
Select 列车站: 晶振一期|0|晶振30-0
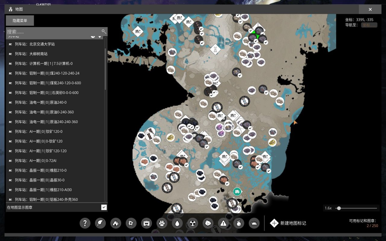(x=55, y=180)
